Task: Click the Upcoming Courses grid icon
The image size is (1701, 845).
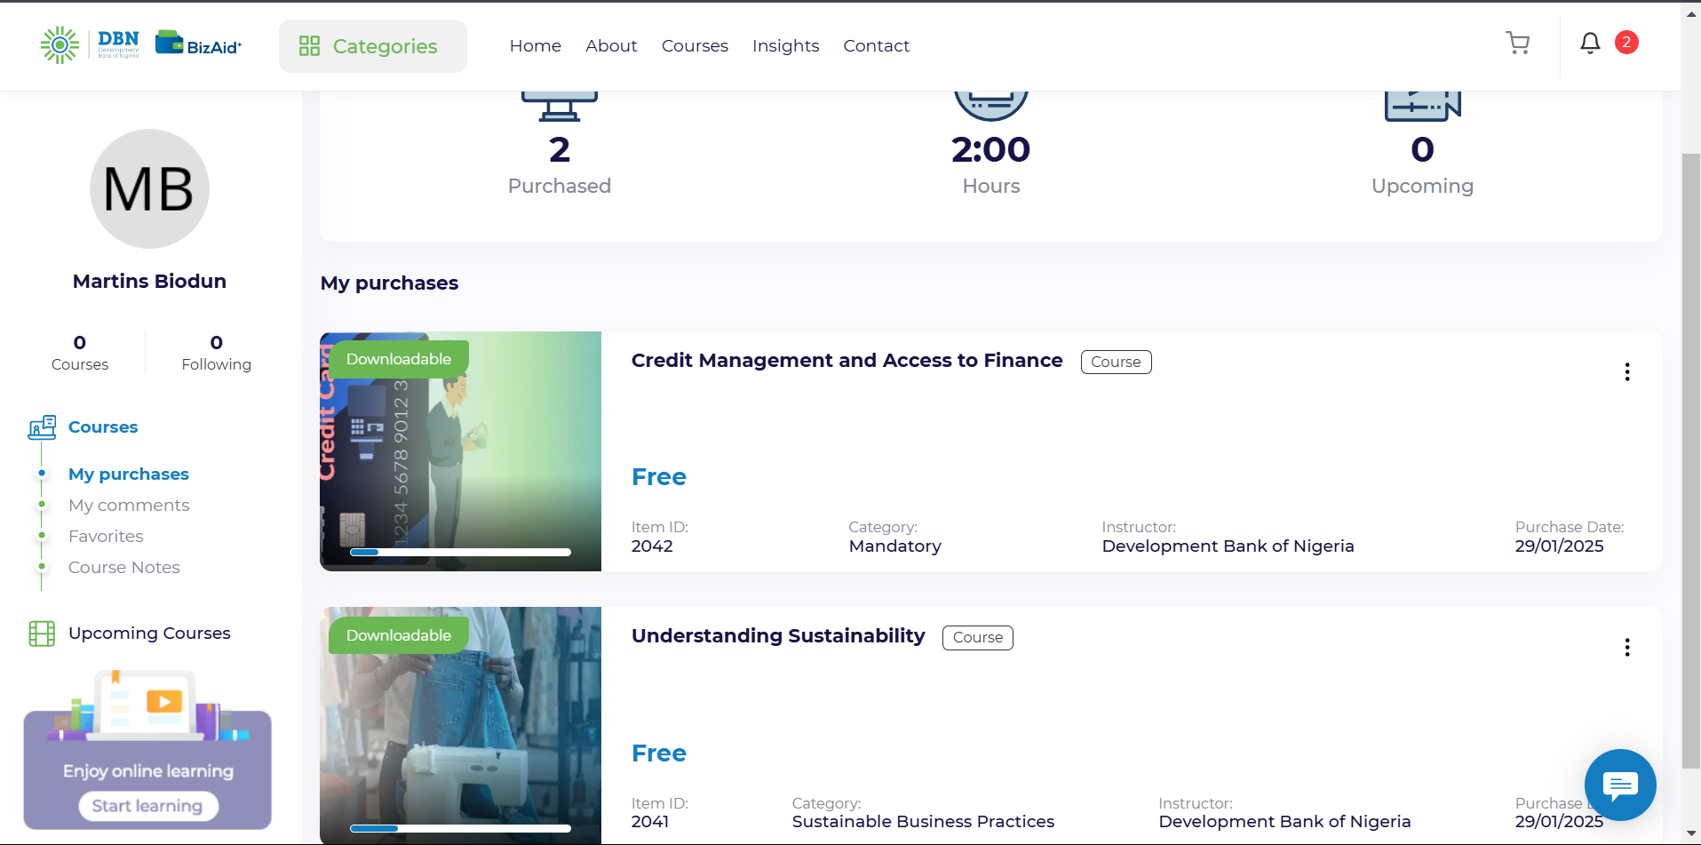Action: [x=42, y=634]
